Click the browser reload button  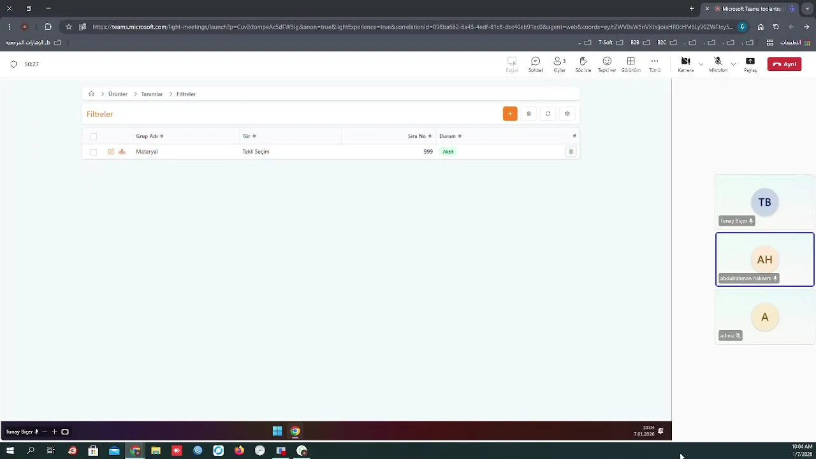tap(776, 27)
